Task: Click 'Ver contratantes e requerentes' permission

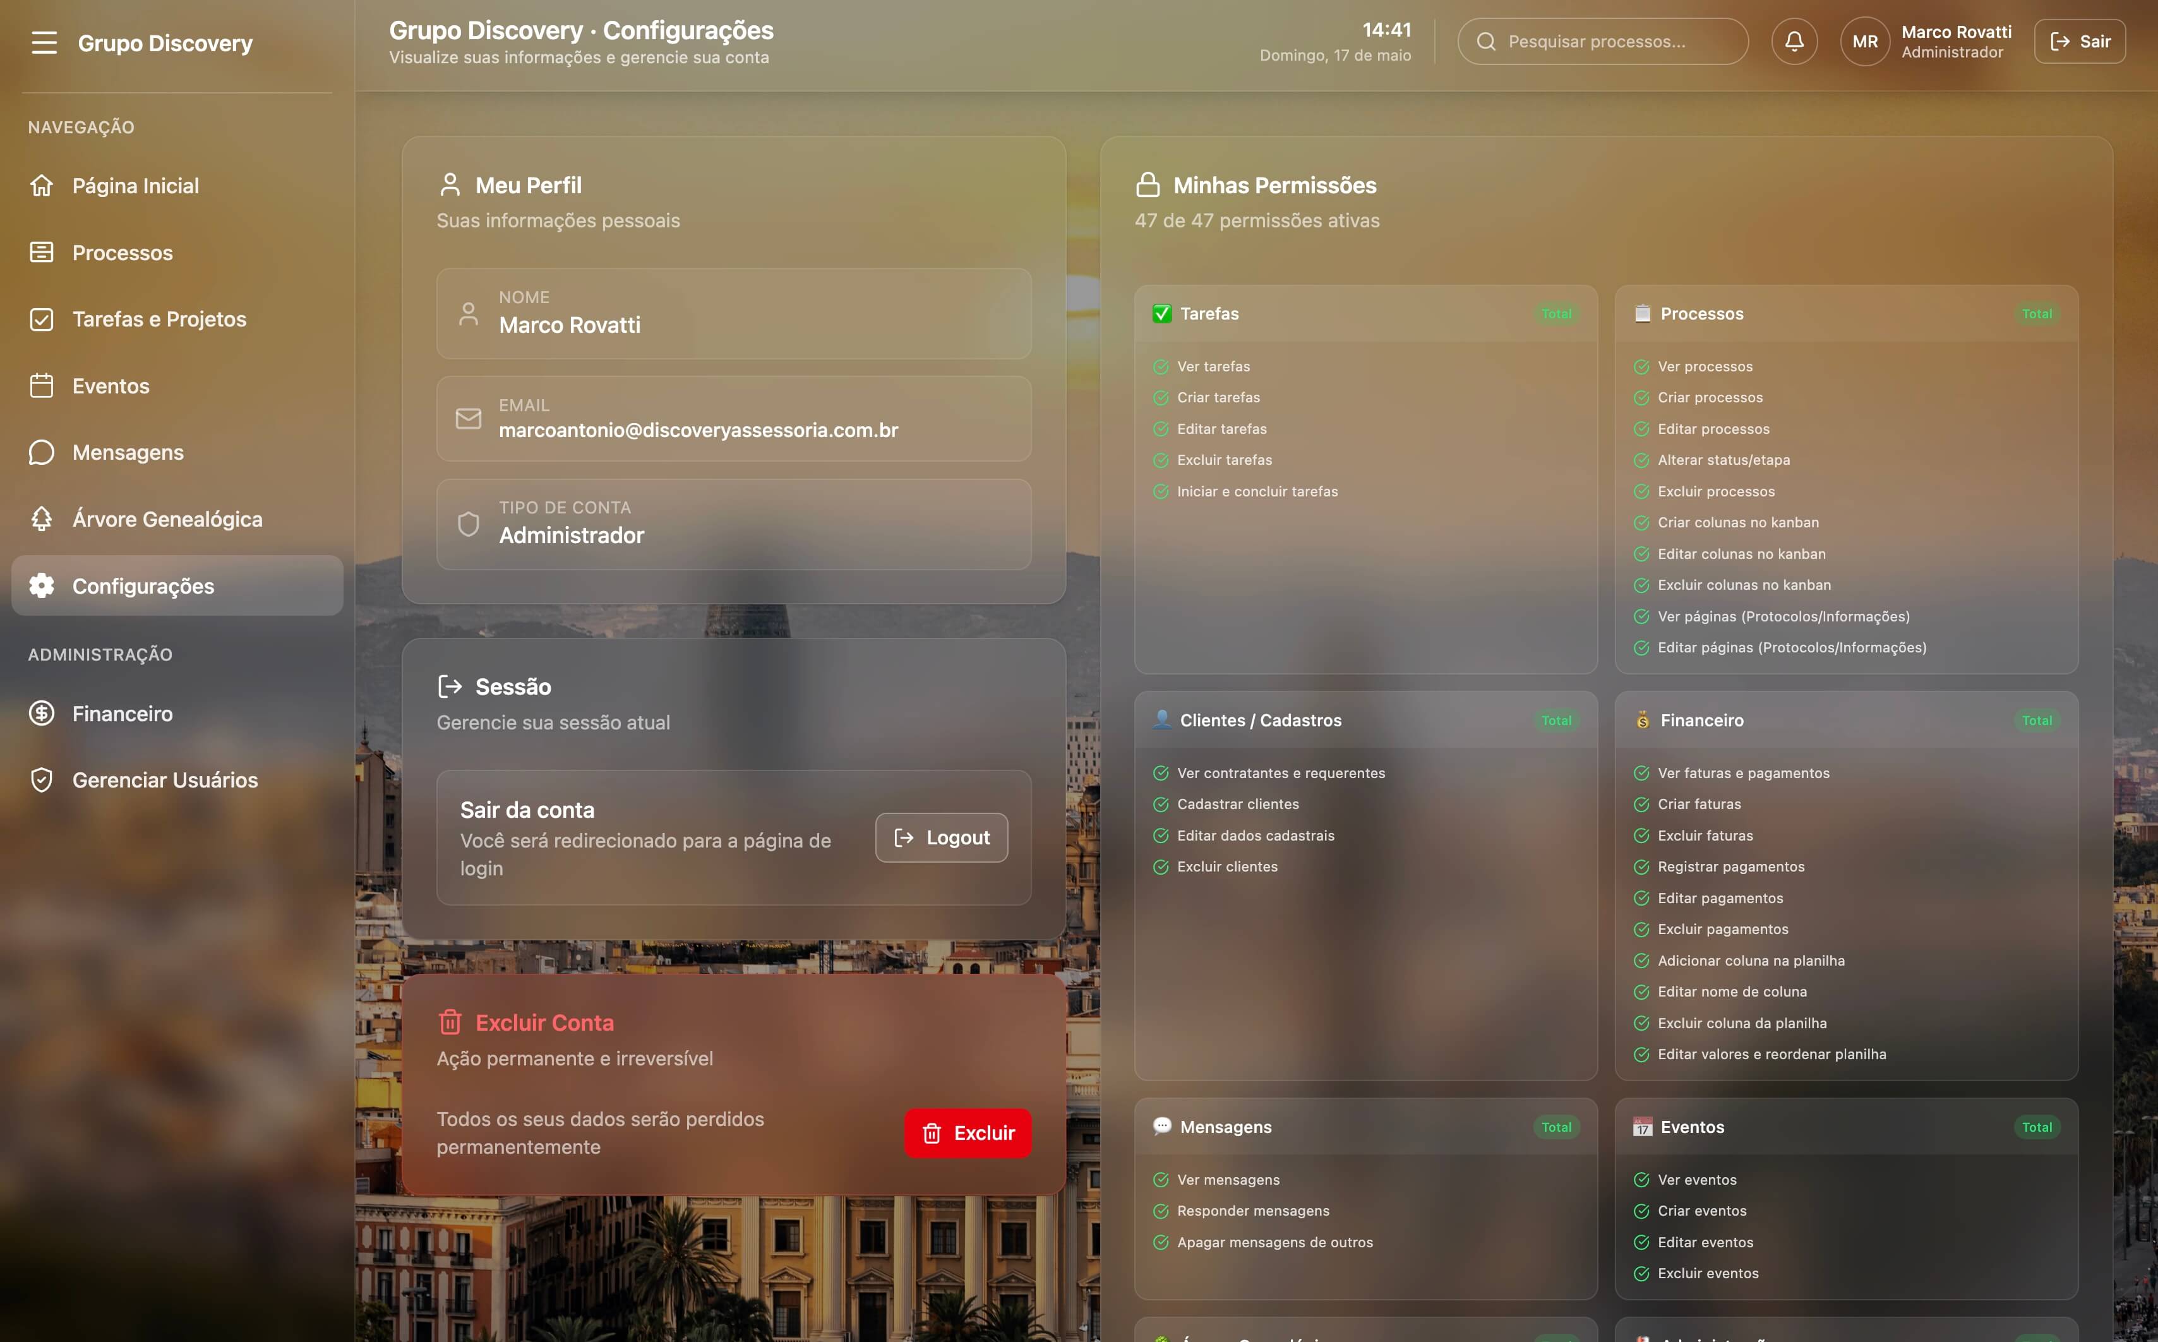Action: click(x=1281, y=773)
